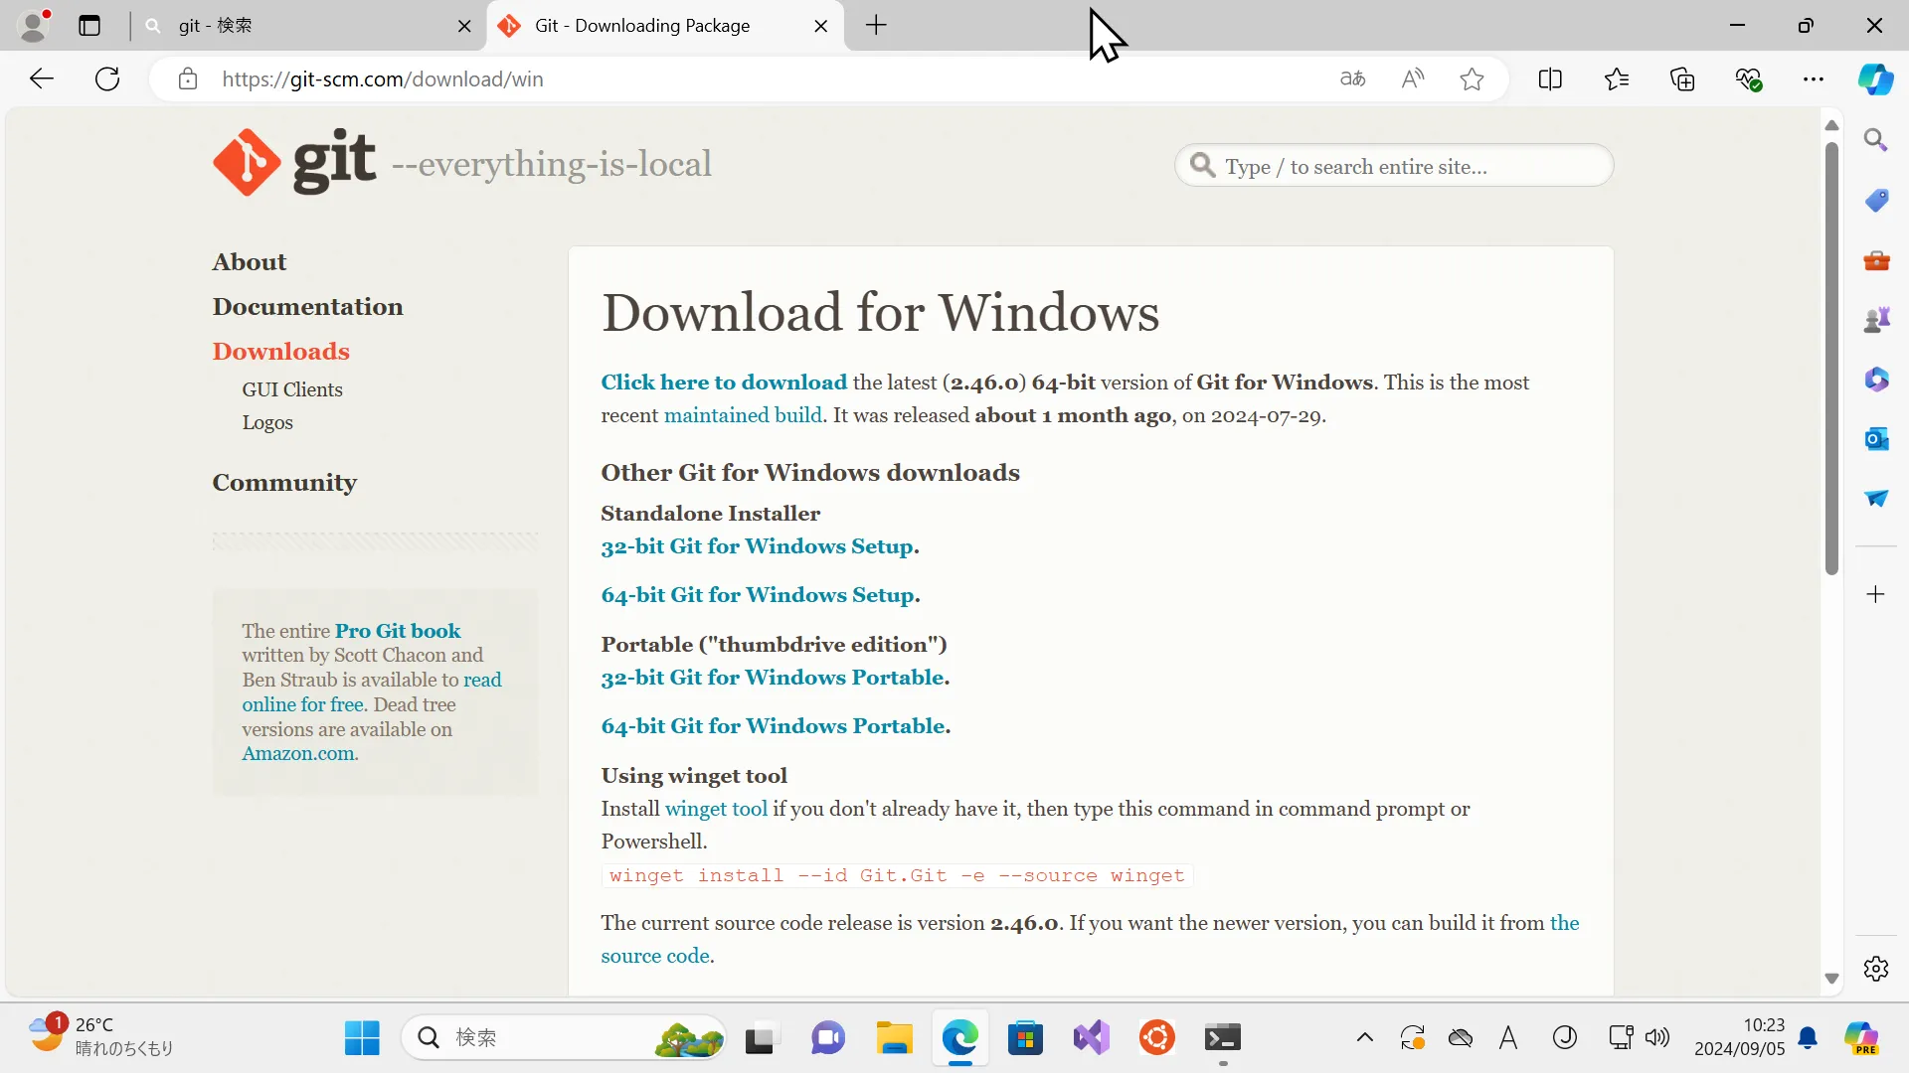1909x1073 pixels.
Task: Open the translate page icon in address bar
Action: tap(1352, 79)
